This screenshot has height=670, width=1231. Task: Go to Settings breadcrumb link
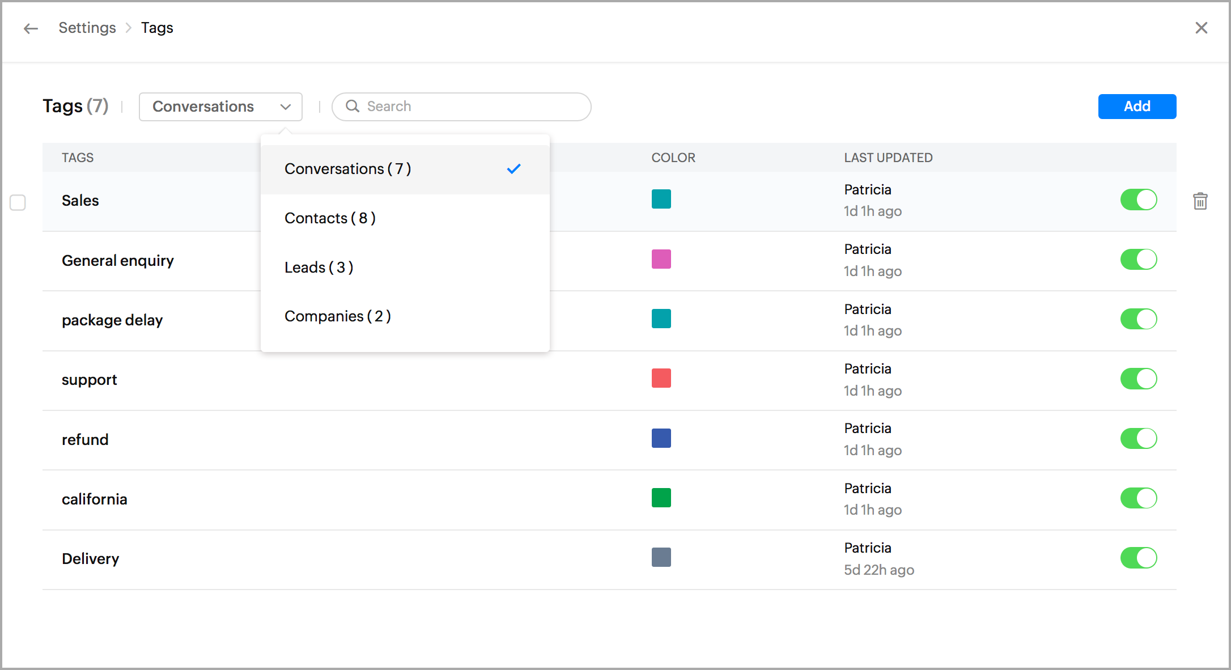[87, 28]
